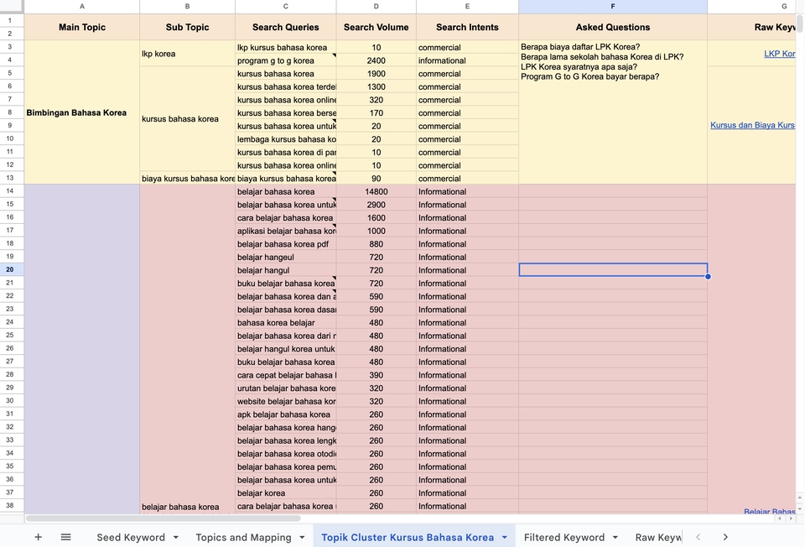Open Topik Cluster Kursus Bahasa Korea tab menu arrow

(504, 537)
